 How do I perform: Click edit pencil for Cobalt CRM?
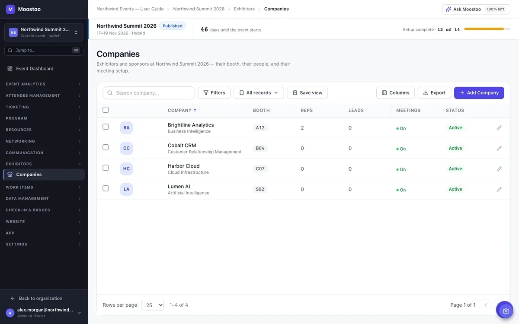tap(499, 148)
